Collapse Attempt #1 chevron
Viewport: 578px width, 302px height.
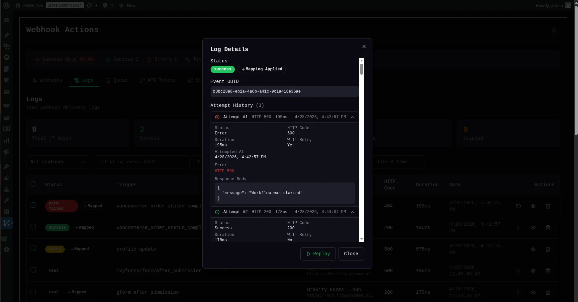pyautogui.click(x=352, y=117)
